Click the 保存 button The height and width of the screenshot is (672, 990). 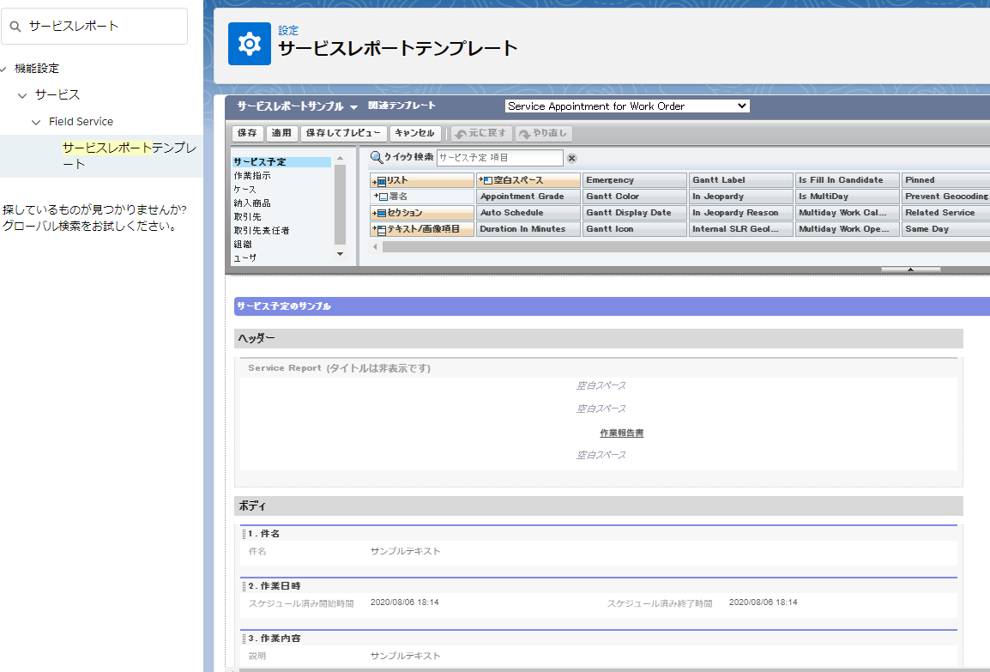[247, 134]
